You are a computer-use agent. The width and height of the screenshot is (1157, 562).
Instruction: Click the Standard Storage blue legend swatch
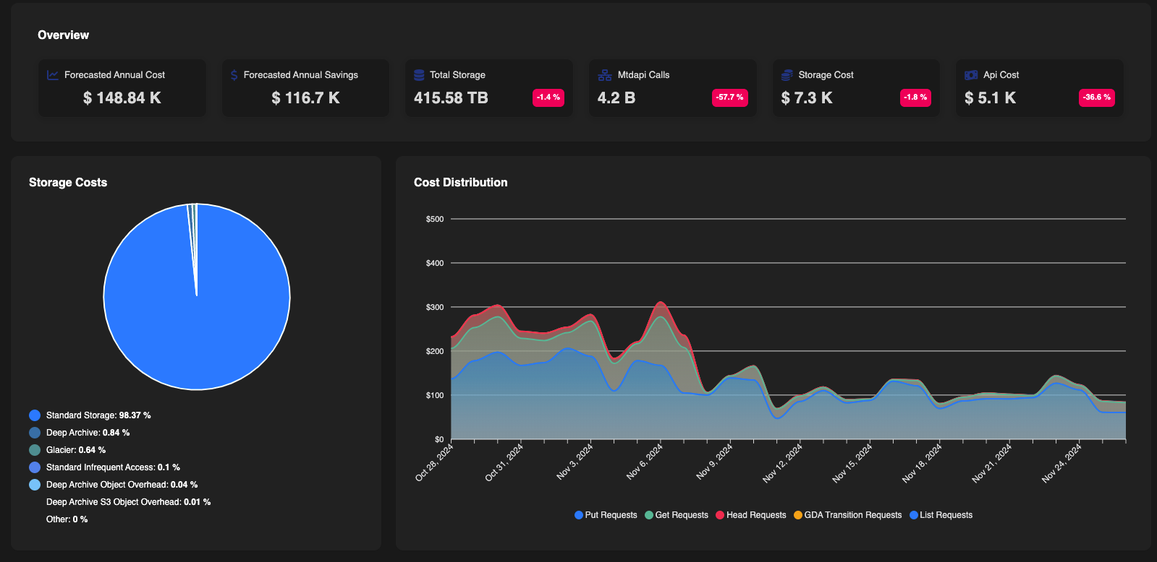click(35, 415)
